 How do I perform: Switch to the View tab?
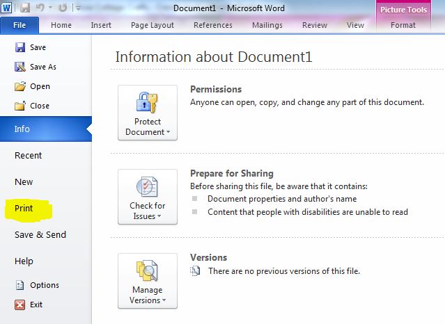355,25
